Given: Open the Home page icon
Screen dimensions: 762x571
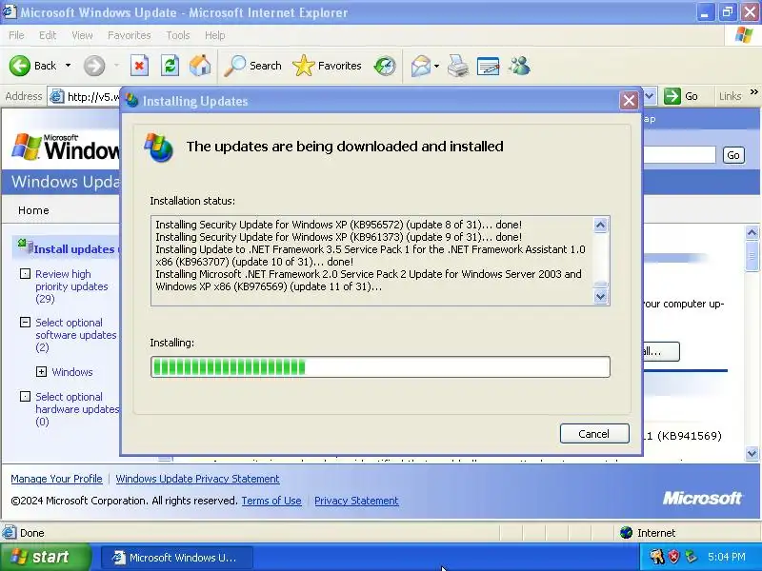Looking at the screenshot, I should (200, 66).
